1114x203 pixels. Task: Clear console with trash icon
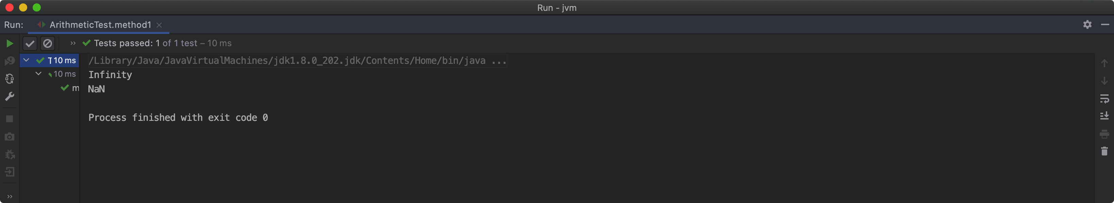tap(1104, 151)
